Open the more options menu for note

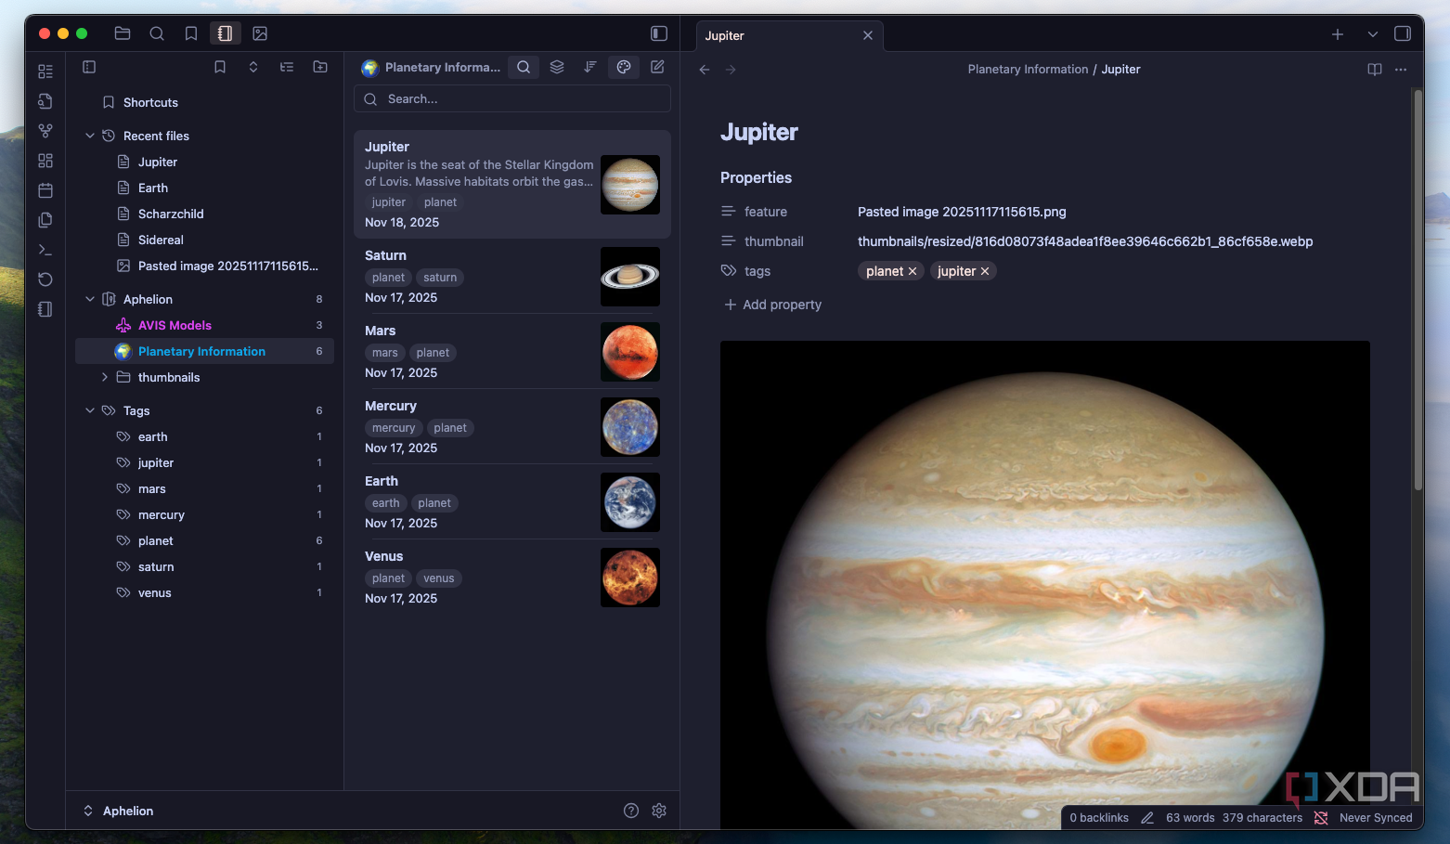[1401, 70]
